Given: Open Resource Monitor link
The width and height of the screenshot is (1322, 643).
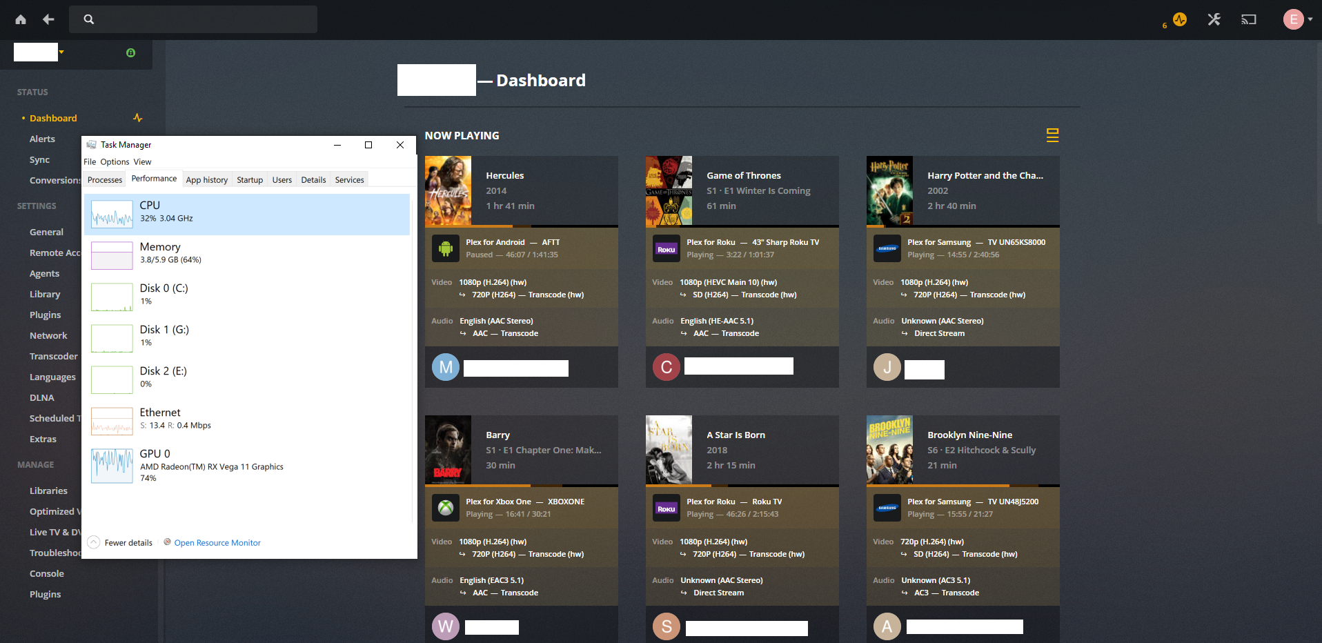Looking at the screenshot, I should [217, 543].
